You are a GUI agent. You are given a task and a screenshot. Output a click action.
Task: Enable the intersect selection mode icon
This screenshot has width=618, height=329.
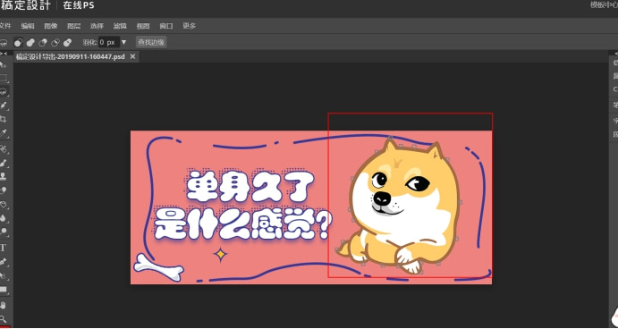[55, 42]
